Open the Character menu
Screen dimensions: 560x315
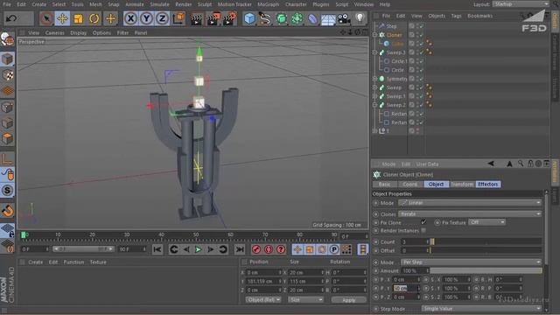296,4
